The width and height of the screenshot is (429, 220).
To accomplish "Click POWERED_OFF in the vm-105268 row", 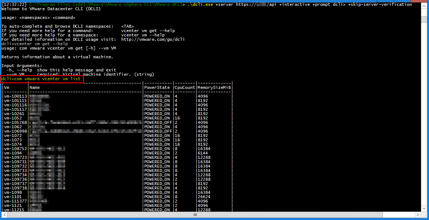I will point(158,123).
